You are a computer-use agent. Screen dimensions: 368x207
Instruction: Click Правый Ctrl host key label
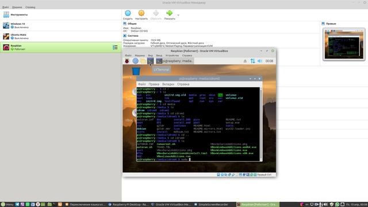point(264,175)
